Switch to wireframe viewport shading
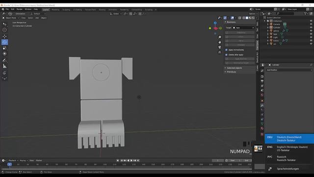This screenshot has width=314, height=177. coord(244,18)
